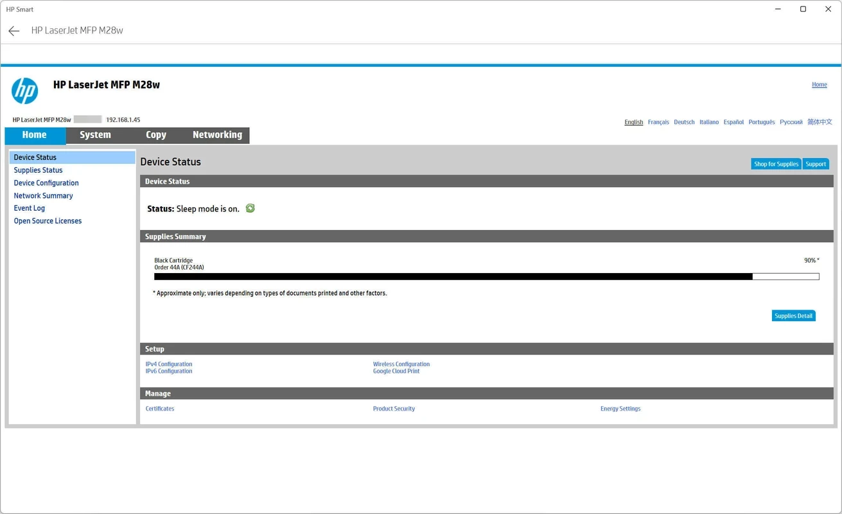Open Wireless Configuration link
This screenshot has height=514, width=842.
tap(401, 364)
